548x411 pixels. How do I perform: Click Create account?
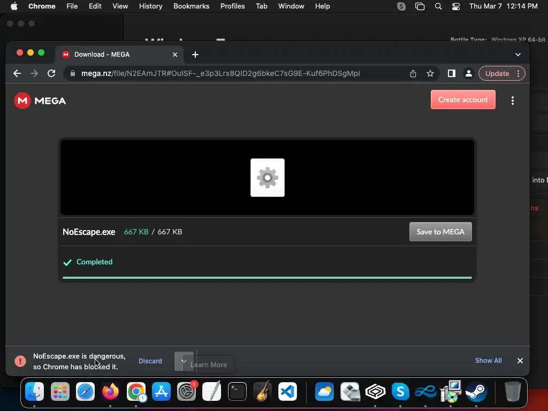coord(463,100)
